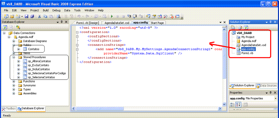The height and width of the screenshot is (118, 279).
Task: Open the Data menu
Action: [x=67, y=10]
